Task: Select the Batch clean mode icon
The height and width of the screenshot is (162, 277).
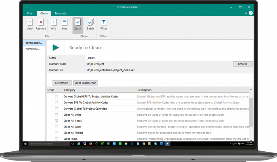Action: [x=90, y=25]
